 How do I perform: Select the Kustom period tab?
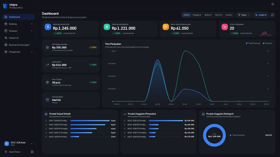pos(229,15)
